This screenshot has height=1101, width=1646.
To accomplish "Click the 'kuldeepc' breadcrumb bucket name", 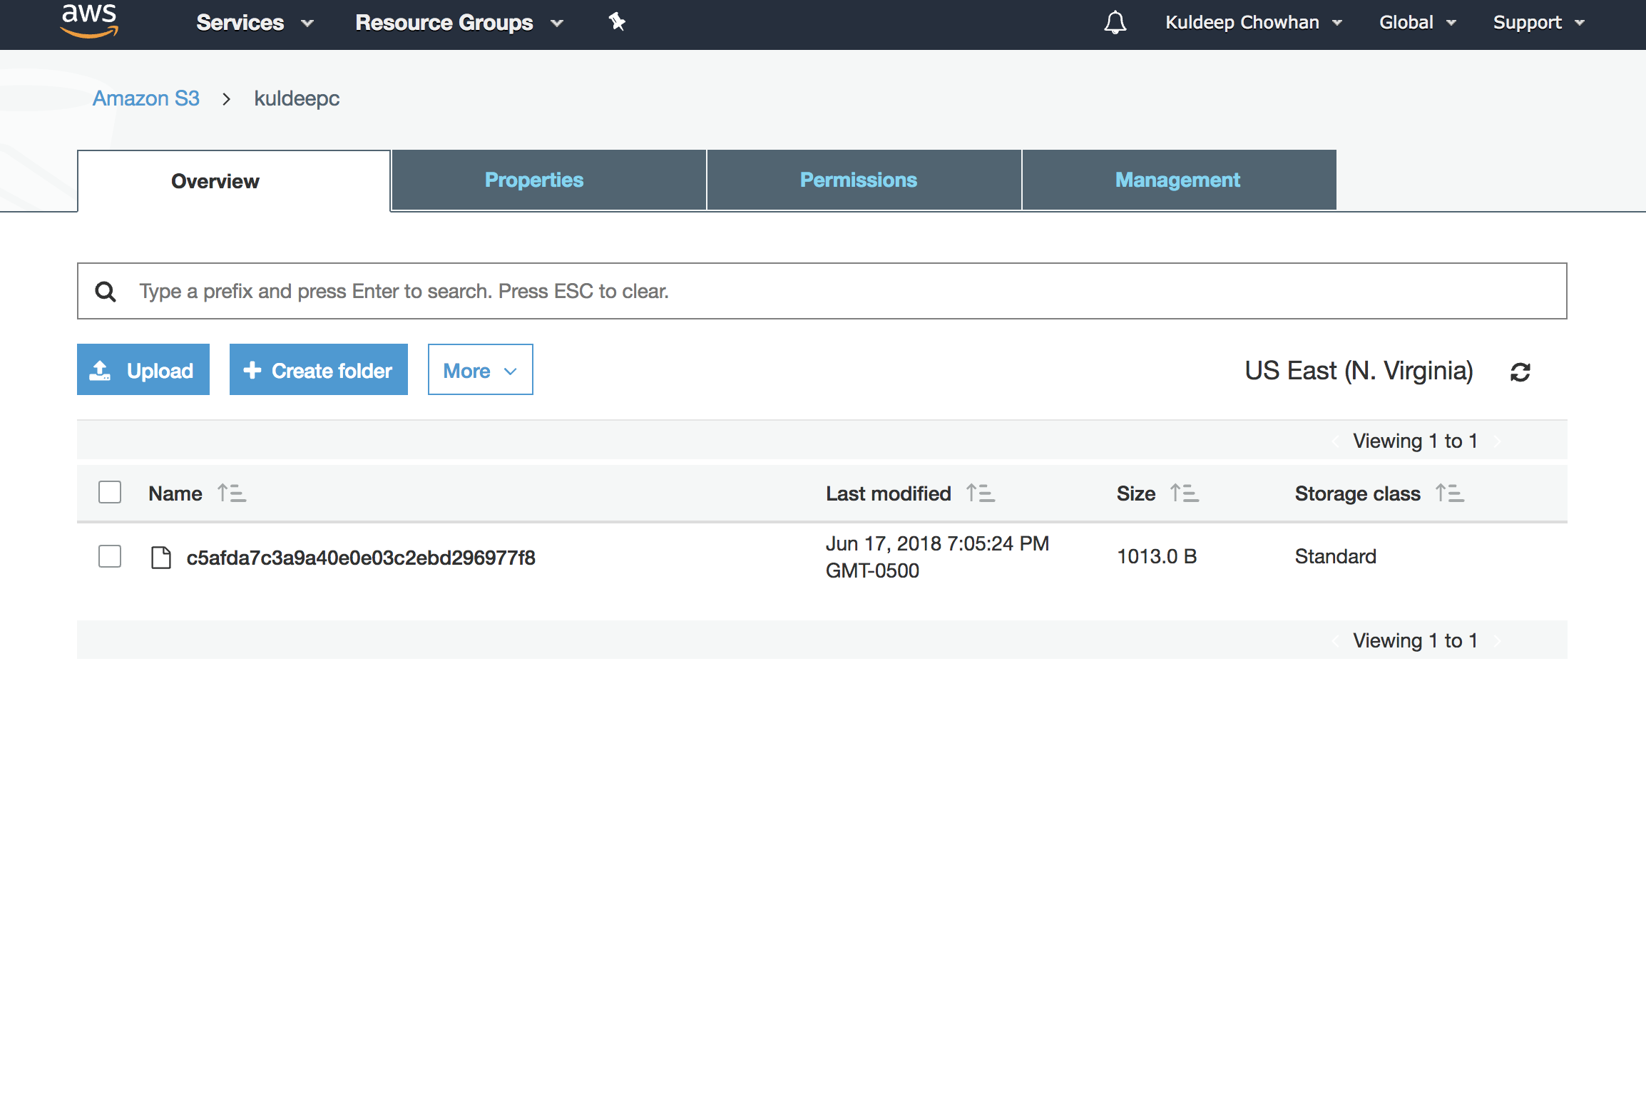I will (x=297, y=98).
